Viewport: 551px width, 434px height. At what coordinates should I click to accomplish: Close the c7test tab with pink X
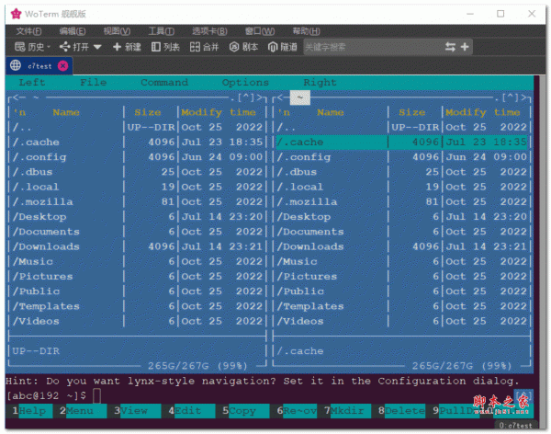point(62,65)
